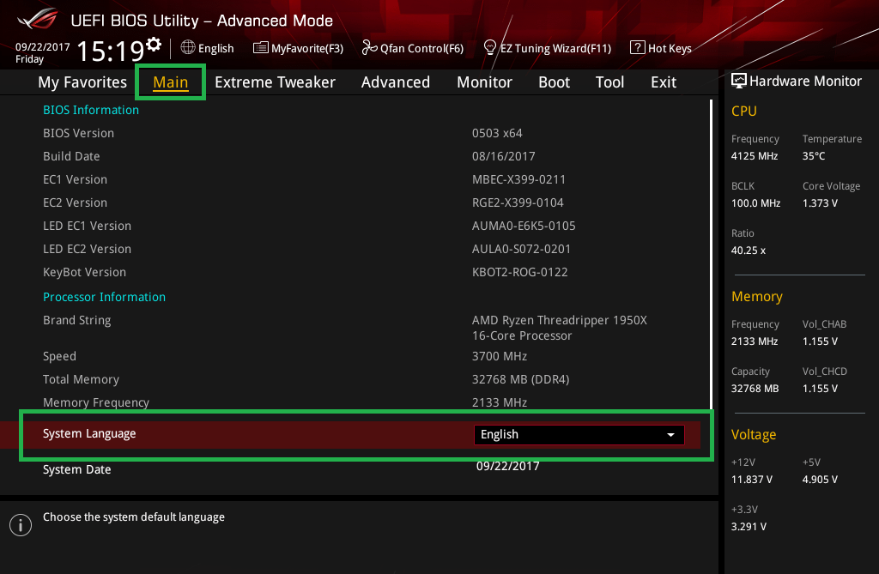Open the Extreme Tweaker tab
This screenshot has width=879, height=574.
click(x=275, y=82)
